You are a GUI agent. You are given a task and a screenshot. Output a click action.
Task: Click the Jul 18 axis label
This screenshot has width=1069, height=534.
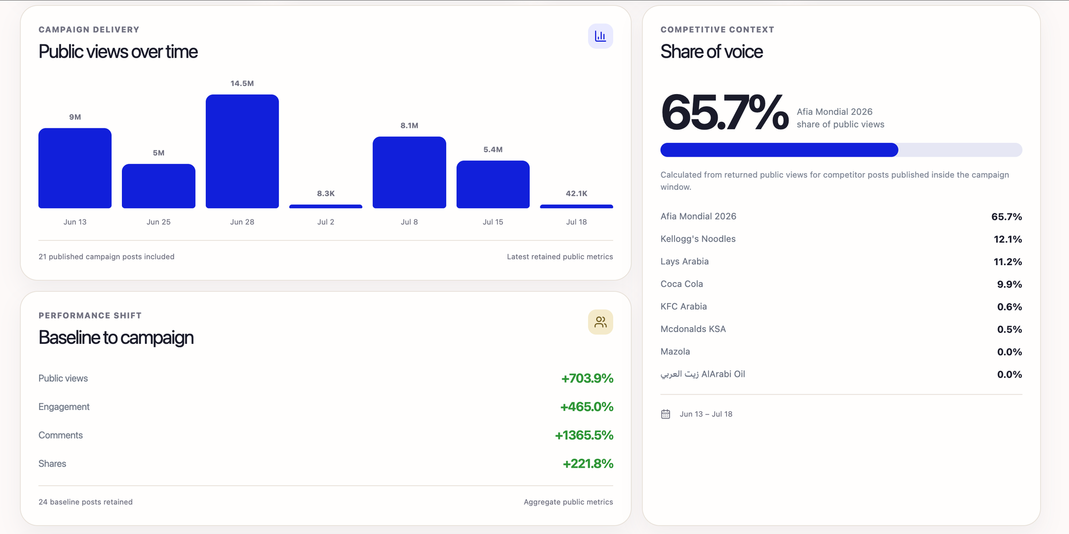point(576,222)
